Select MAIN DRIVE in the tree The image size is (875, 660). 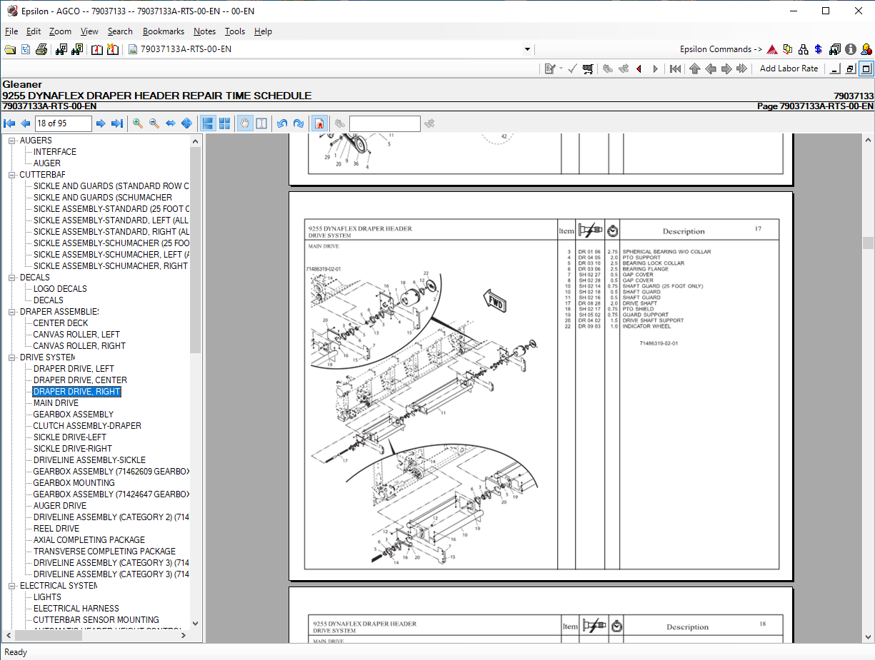56,403
